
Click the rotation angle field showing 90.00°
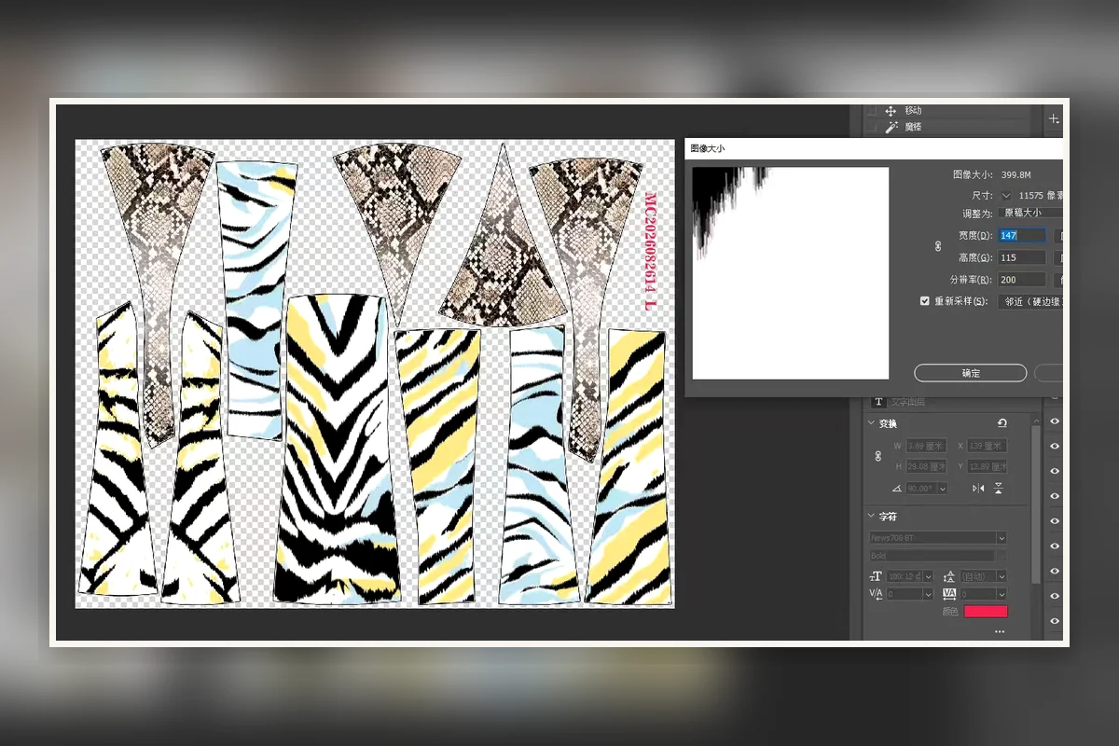coord(921,489)
